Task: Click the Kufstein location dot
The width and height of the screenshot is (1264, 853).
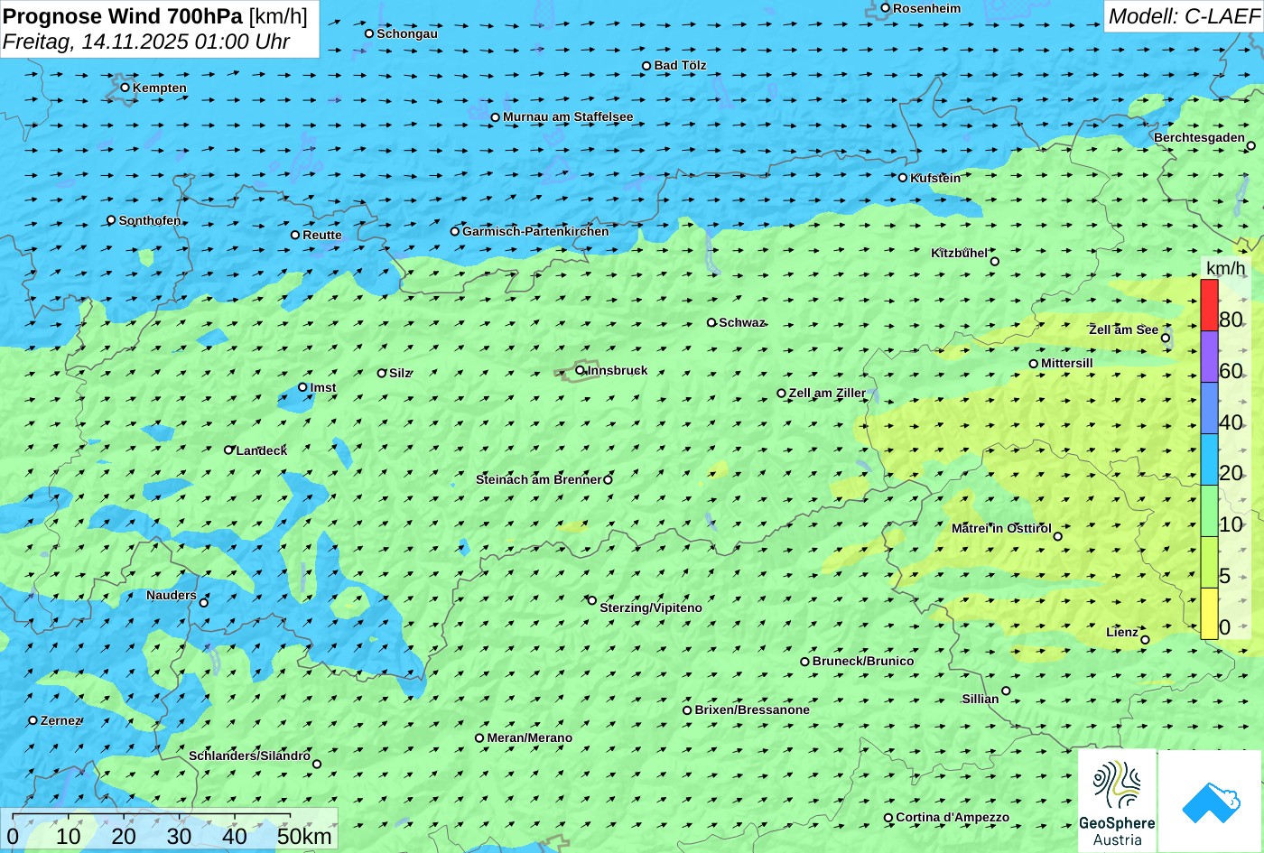Action: pyautogui.click(x=903, y=178)
